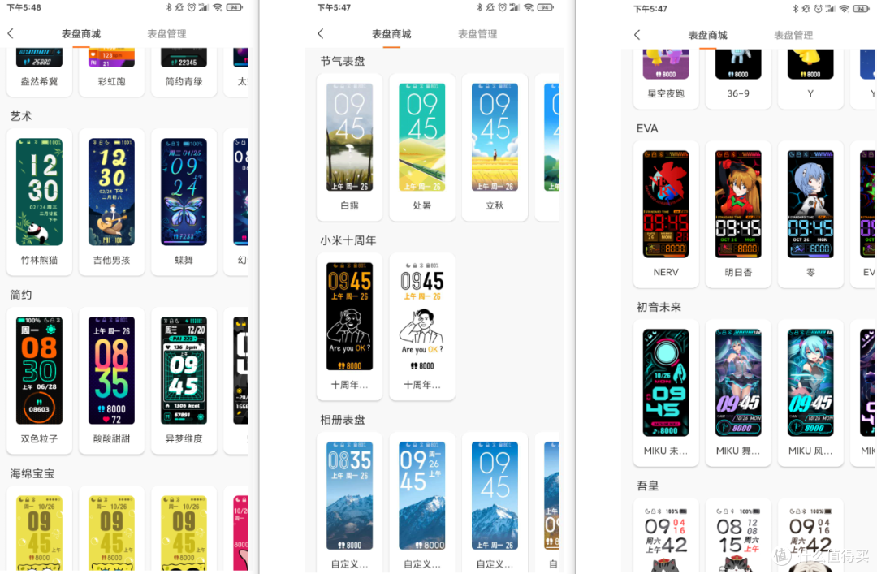Choose the 酸酸甜甜 watch face
The height and width of the screenshot is (574, 877).
(111, 381)
